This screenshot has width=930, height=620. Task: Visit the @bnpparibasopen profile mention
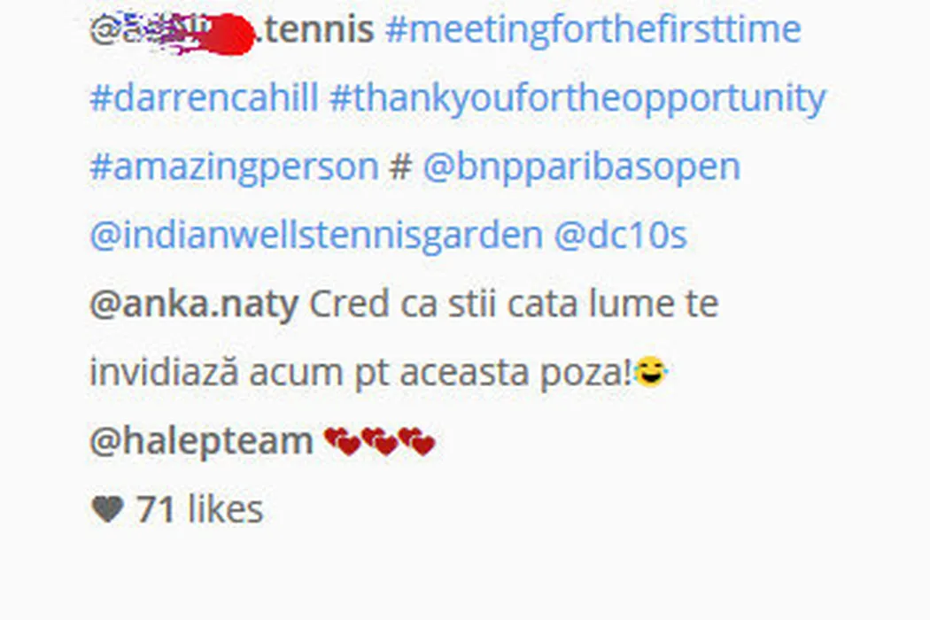[581, 167]
